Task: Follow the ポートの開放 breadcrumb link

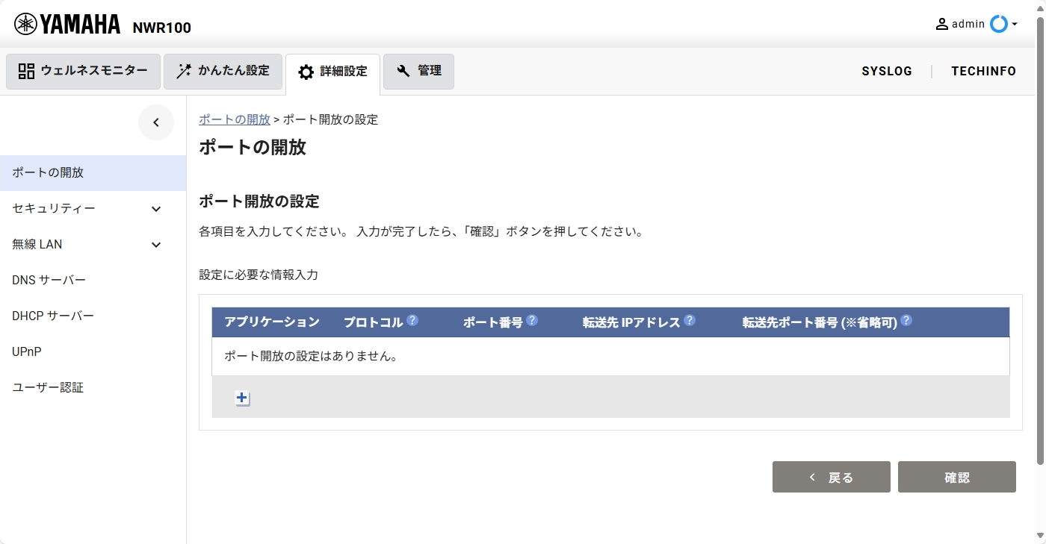Action: tap(235, 119)
